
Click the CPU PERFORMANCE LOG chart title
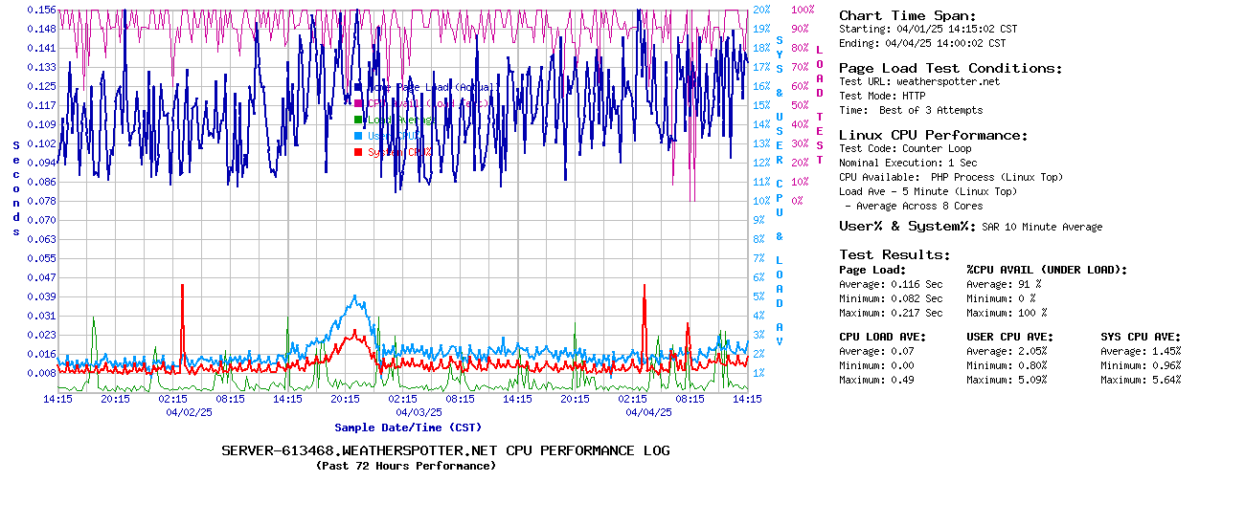(445, 450)
